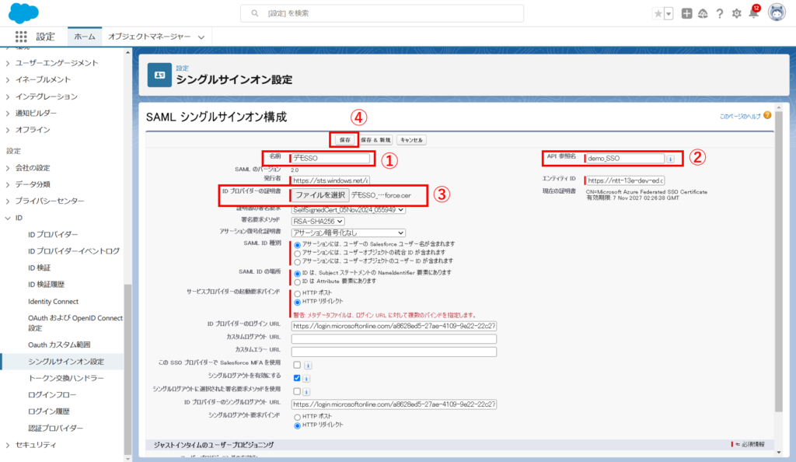The image size is (796, 462).
Task: Open the このページのヘルプ link
Action: 740,116
